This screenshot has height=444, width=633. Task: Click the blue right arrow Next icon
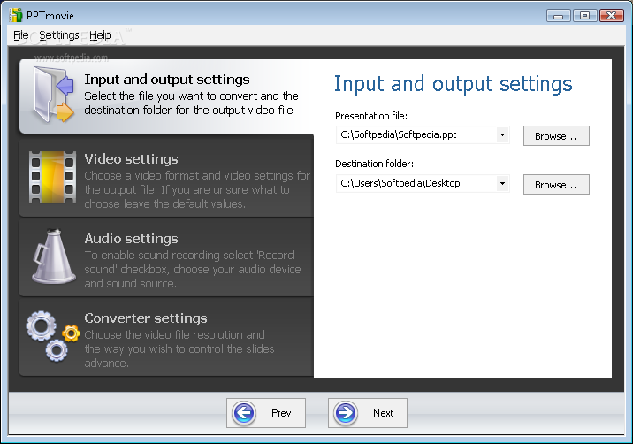(x=346, y=413)
